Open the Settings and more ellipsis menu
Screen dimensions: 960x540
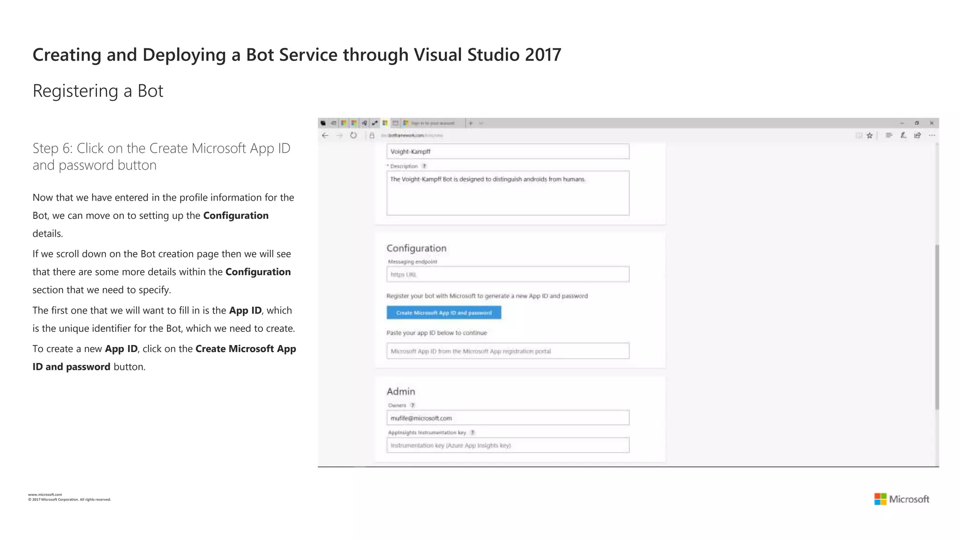(x=932, y=135)
